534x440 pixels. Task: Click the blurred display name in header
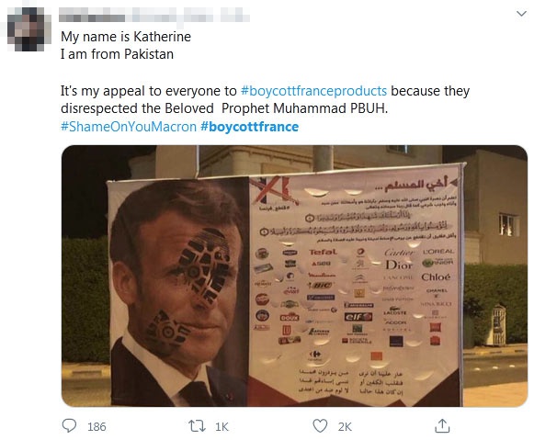click(x=92, y=15)
